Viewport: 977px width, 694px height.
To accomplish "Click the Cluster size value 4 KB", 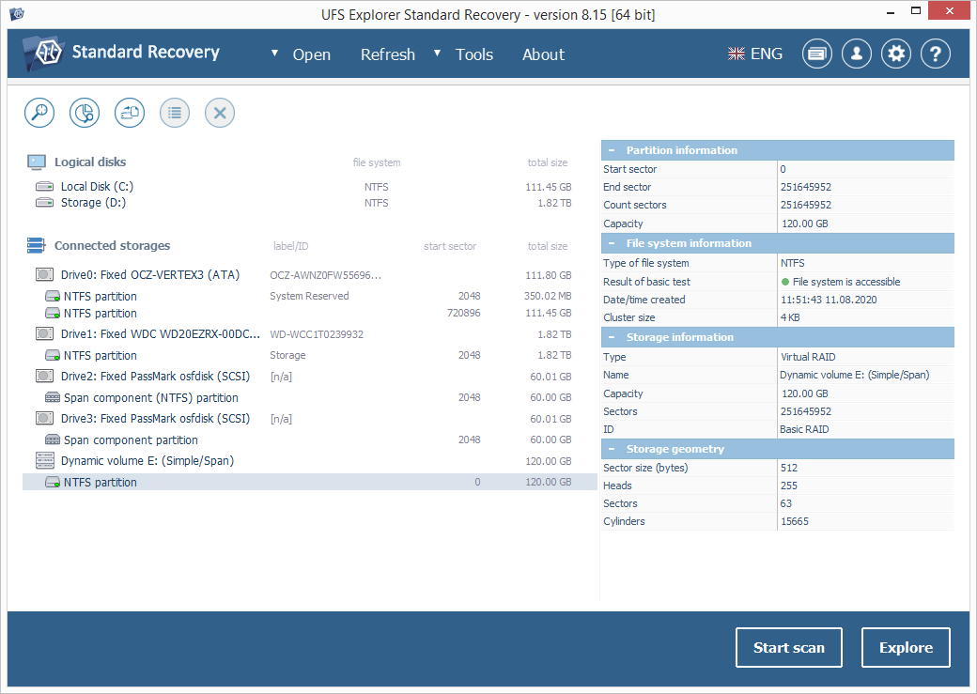I will click(x=790, y=317).
